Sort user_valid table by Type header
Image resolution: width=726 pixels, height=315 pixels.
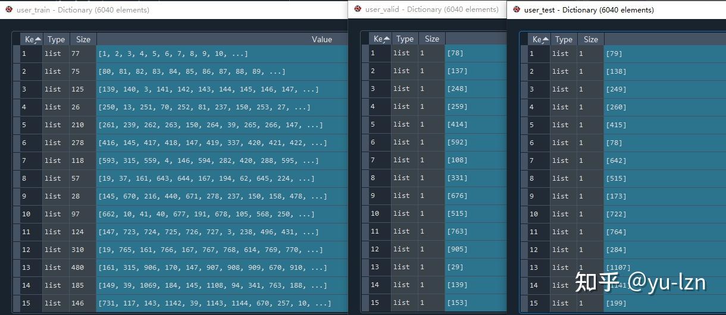[x=405, y=39]
